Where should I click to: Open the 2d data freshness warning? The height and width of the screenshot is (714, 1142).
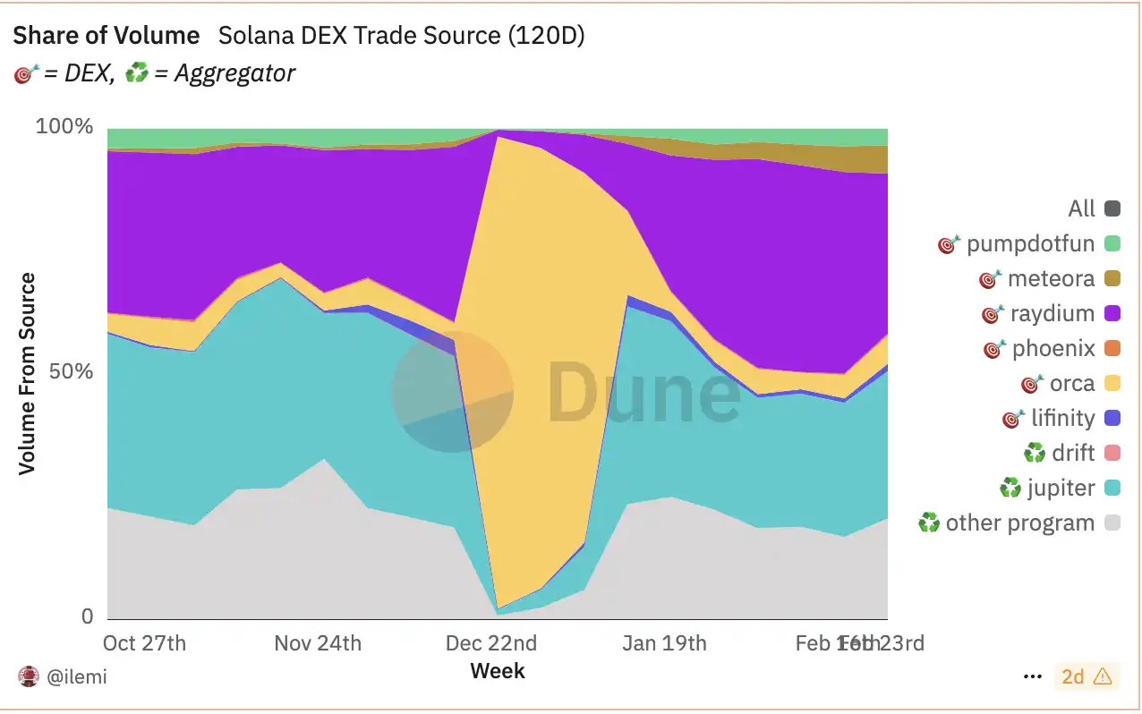click(1087, 676)
